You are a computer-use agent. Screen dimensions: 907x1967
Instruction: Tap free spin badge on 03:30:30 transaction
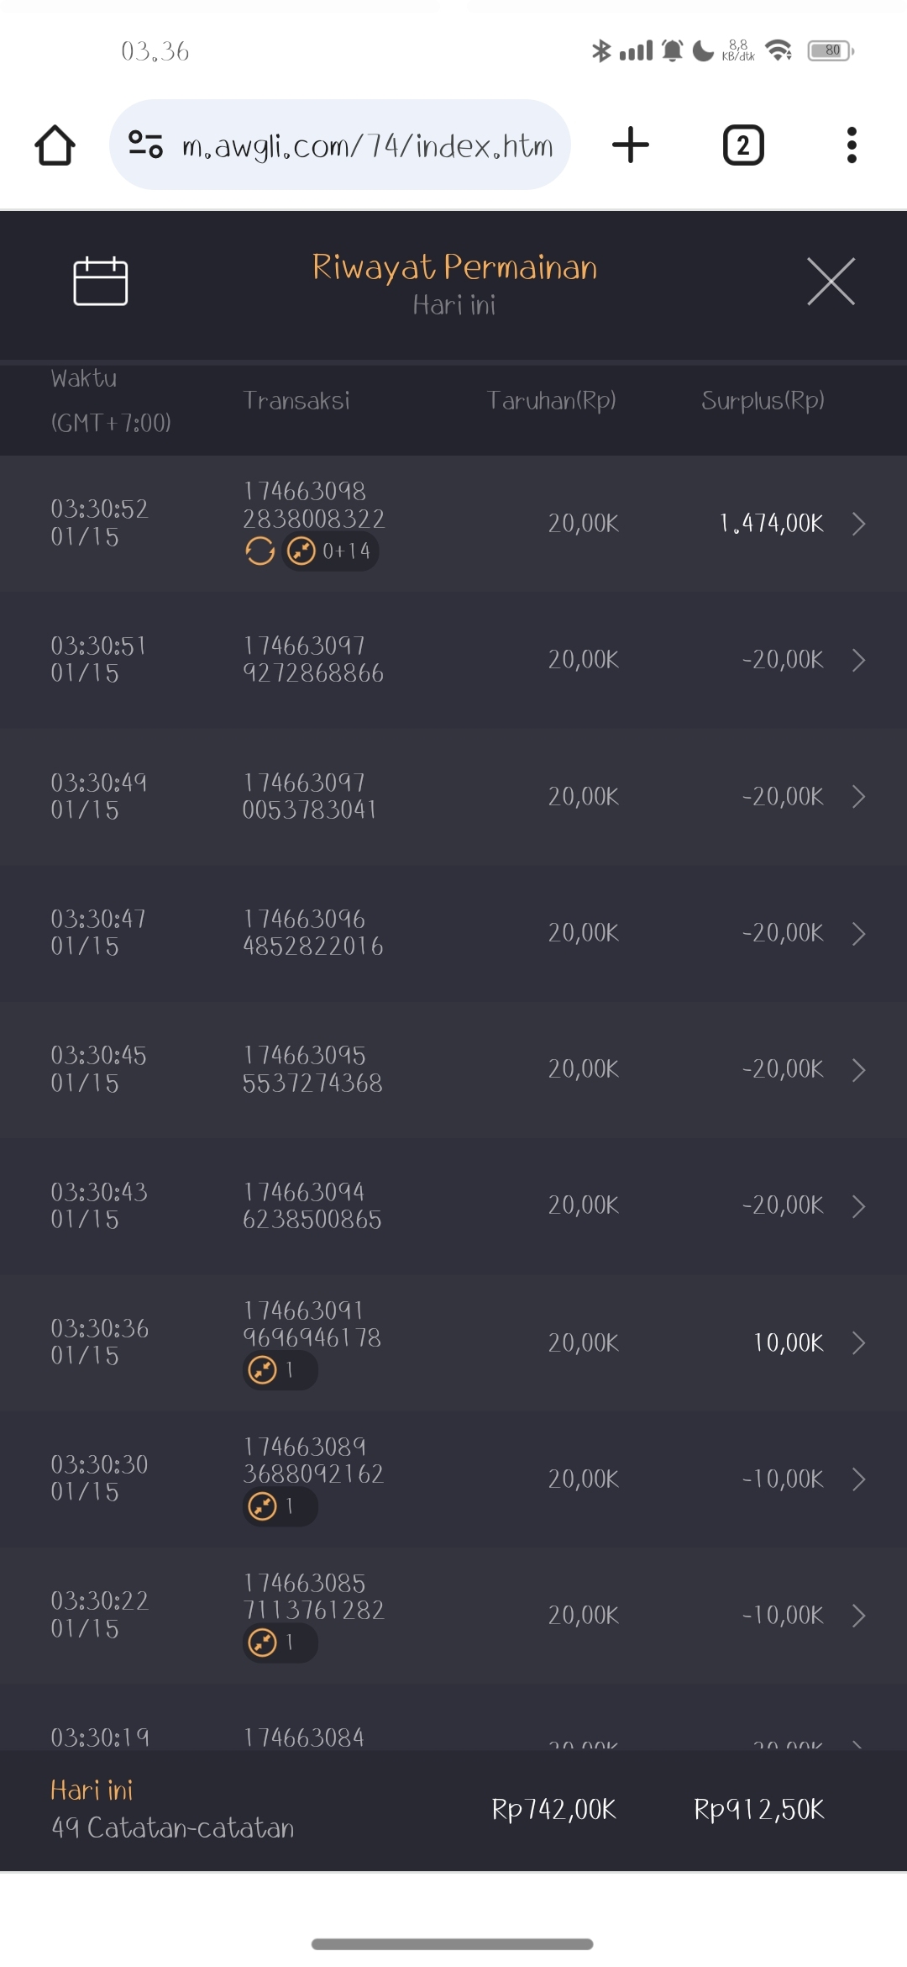pyautogui.click(x=280, y=1506)
